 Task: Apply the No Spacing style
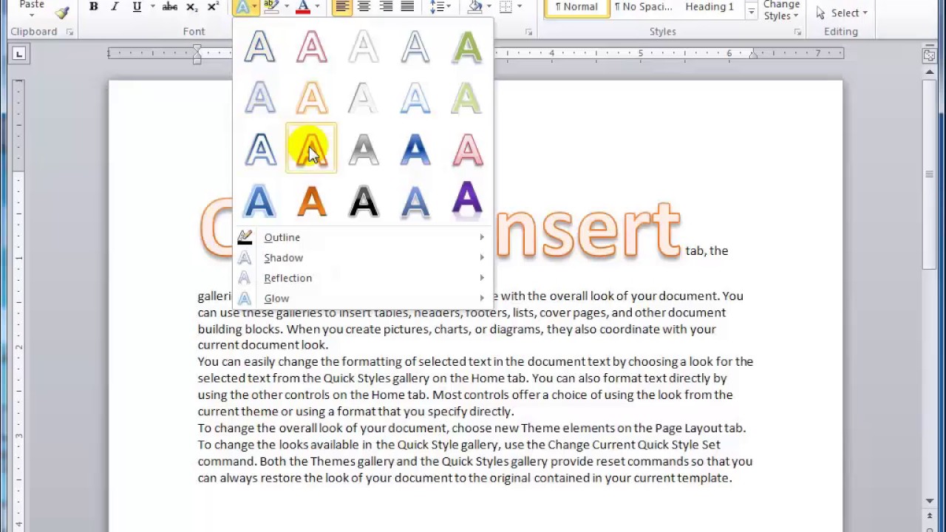coord(643,7)
